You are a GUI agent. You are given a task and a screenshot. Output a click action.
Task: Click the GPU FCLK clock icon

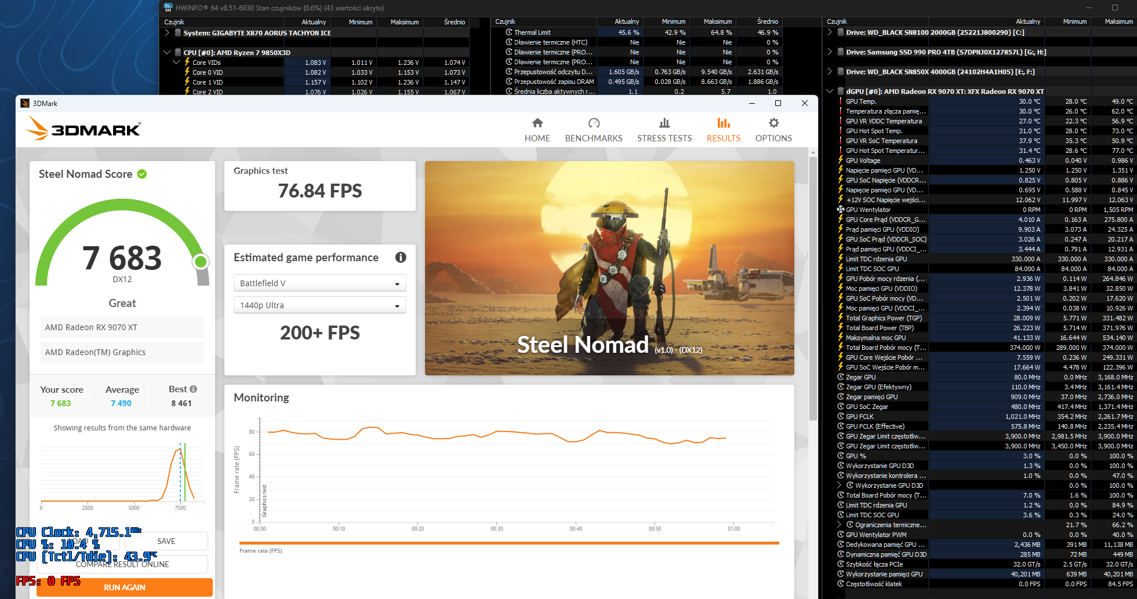click(841, 417)
